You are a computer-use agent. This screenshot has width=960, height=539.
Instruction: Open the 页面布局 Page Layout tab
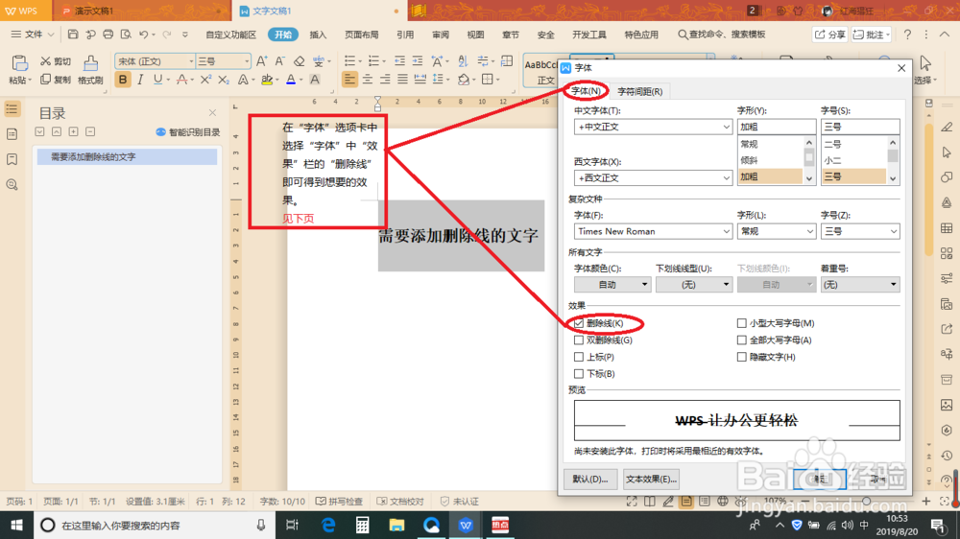pos(361,35)
